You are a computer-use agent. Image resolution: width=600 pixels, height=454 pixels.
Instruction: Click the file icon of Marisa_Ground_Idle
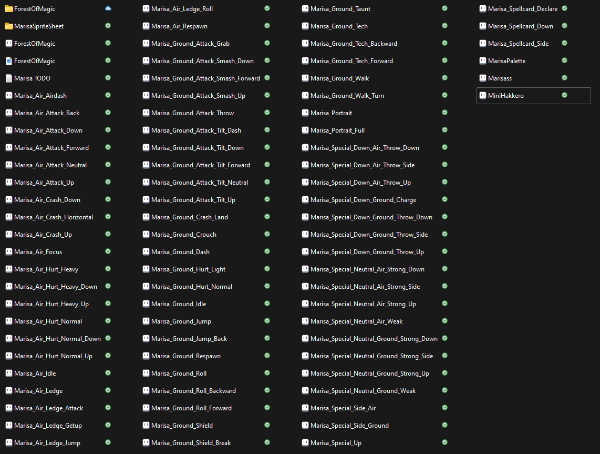point(146,304)
